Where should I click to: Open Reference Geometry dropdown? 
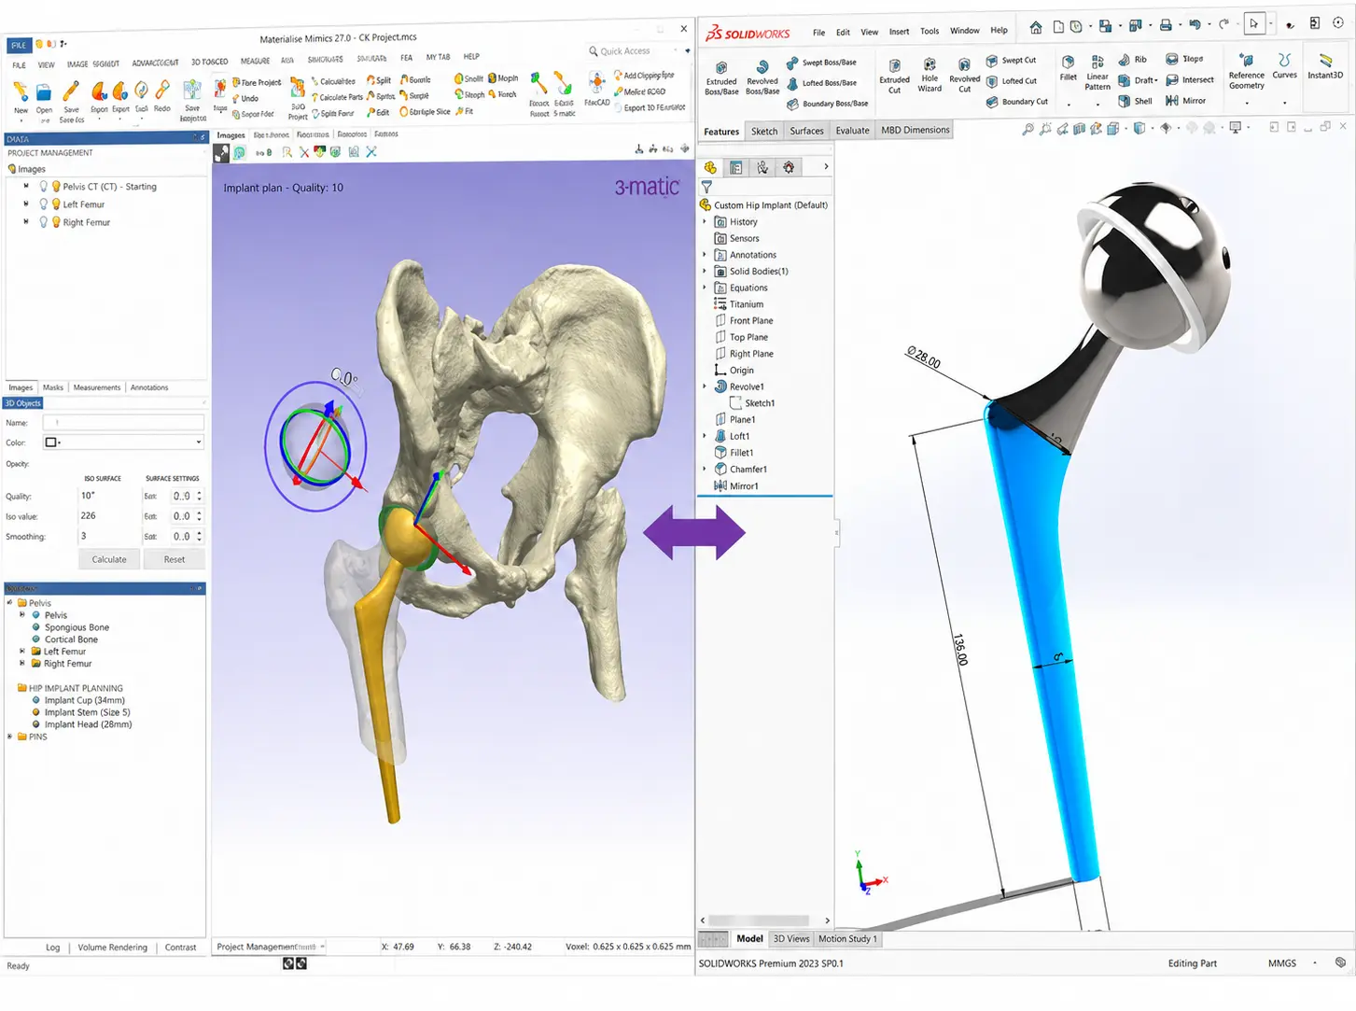[x=1246, y=103]
